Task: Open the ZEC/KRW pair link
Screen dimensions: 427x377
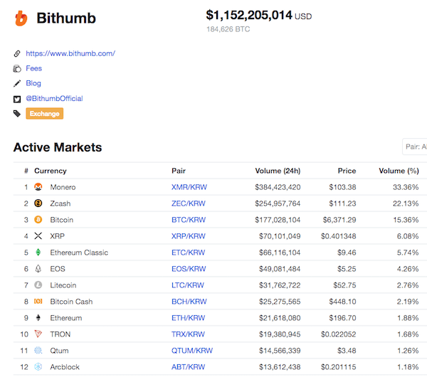Action: coord(188,203)
